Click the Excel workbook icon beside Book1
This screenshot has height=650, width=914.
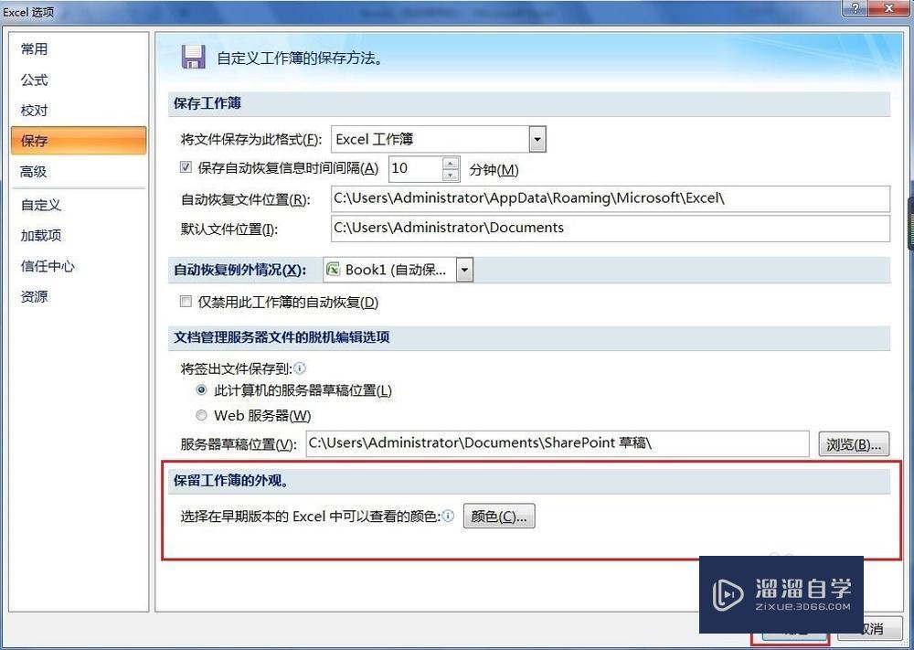tap(332, 269)
